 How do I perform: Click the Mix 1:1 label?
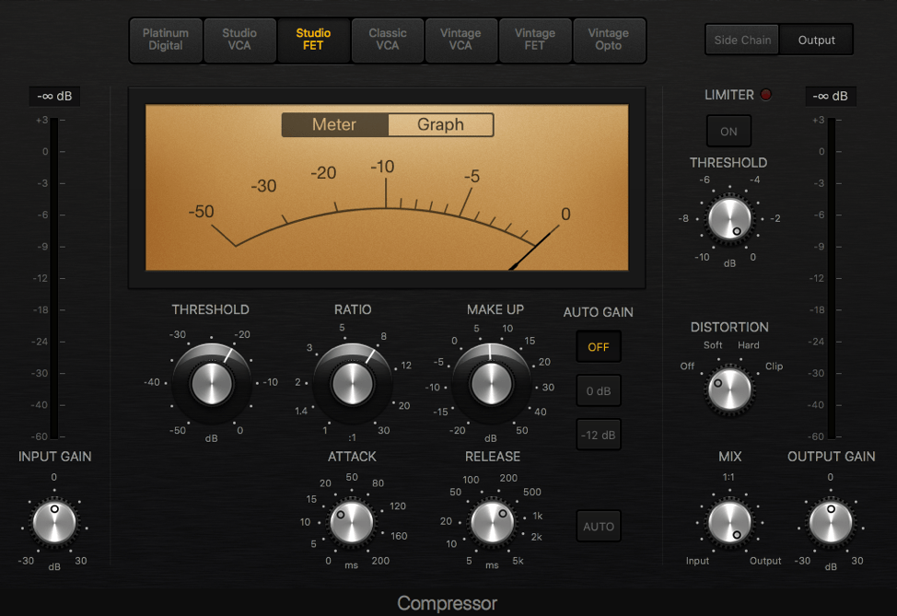click(728, 477)
